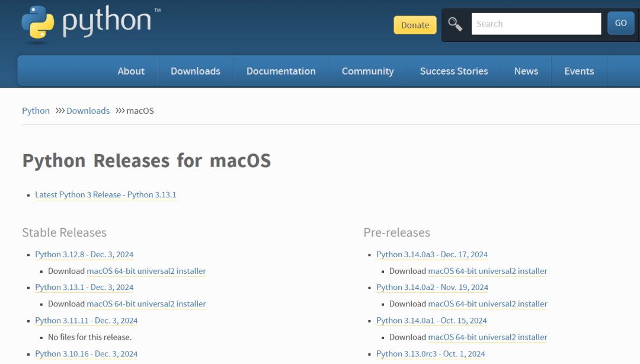The image size is (640, 364).
Task: Click the 'Python Releases for macOS' heading
Action: [146, 161]
